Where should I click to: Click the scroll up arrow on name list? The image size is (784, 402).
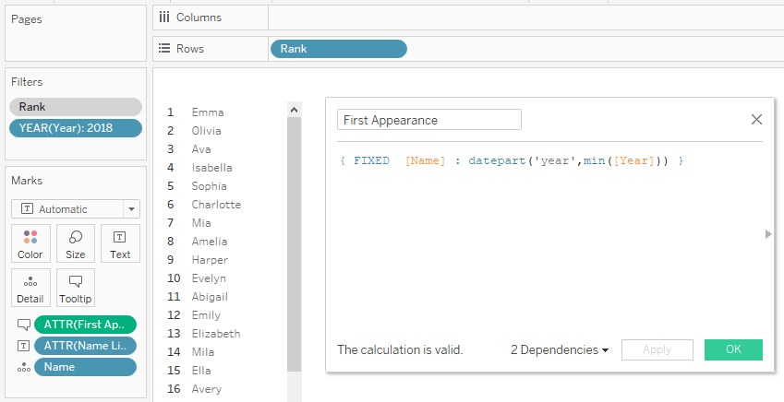coord(295,110)
